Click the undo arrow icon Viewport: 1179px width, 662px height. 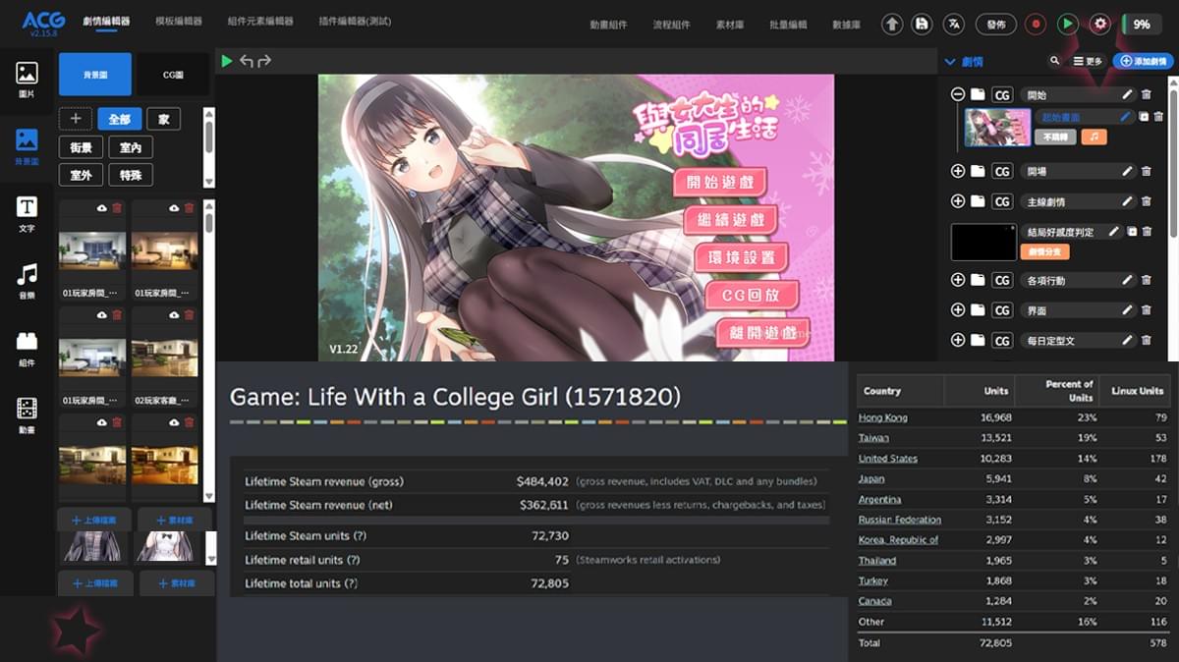coord(246,61)
